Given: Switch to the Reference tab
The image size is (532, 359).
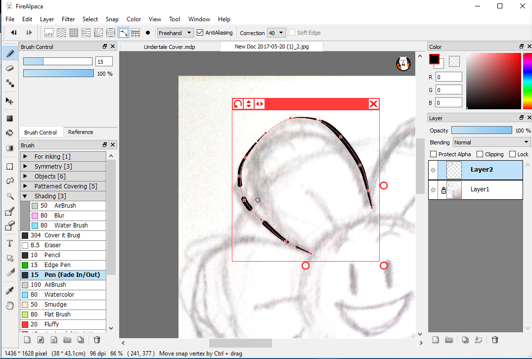Looking at the screenshot, I should click(x=81, y=132).
